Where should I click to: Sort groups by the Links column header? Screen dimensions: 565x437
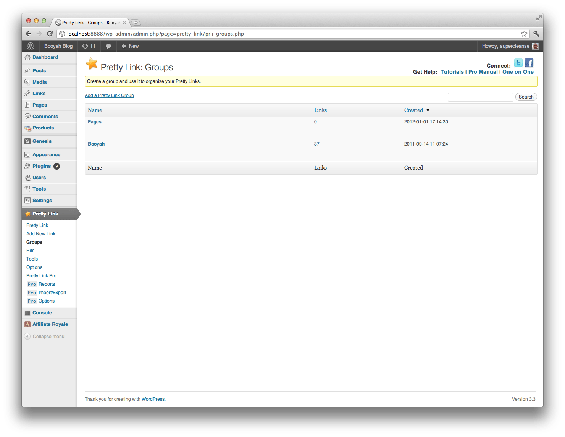[x=321, y=110]
